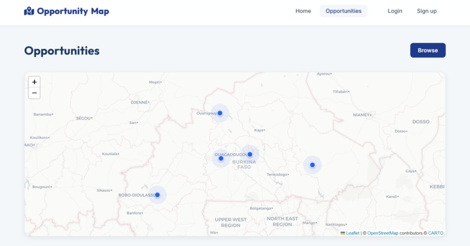Select the easternmost marker in Burkina Faso

coord(313,165)
